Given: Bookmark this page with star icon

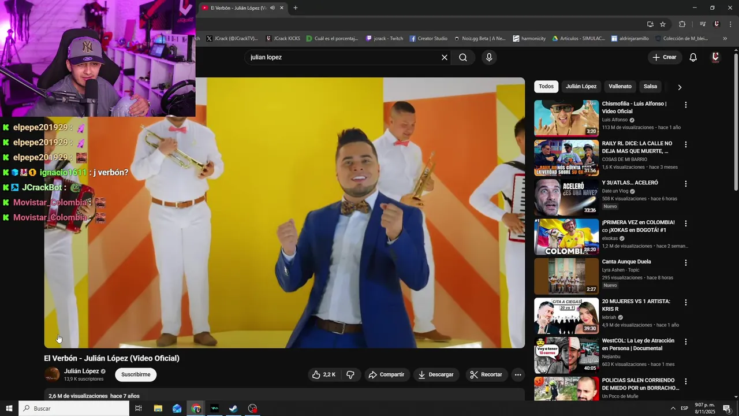Looking at the screenshot, I should pyautogui.click(x=663, y=24).
